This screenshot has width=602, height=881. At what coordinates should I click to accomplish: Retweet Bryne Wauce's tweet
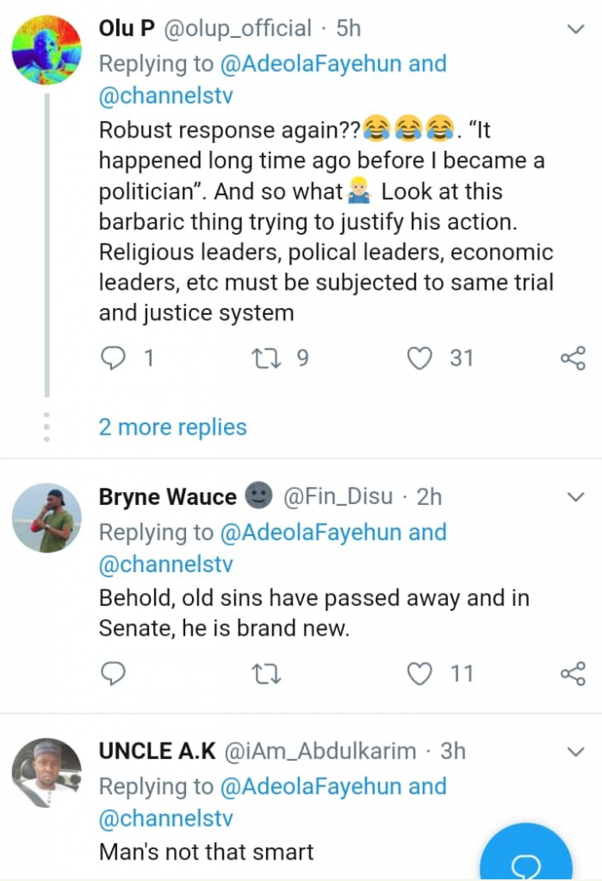(x=270, y=674)
